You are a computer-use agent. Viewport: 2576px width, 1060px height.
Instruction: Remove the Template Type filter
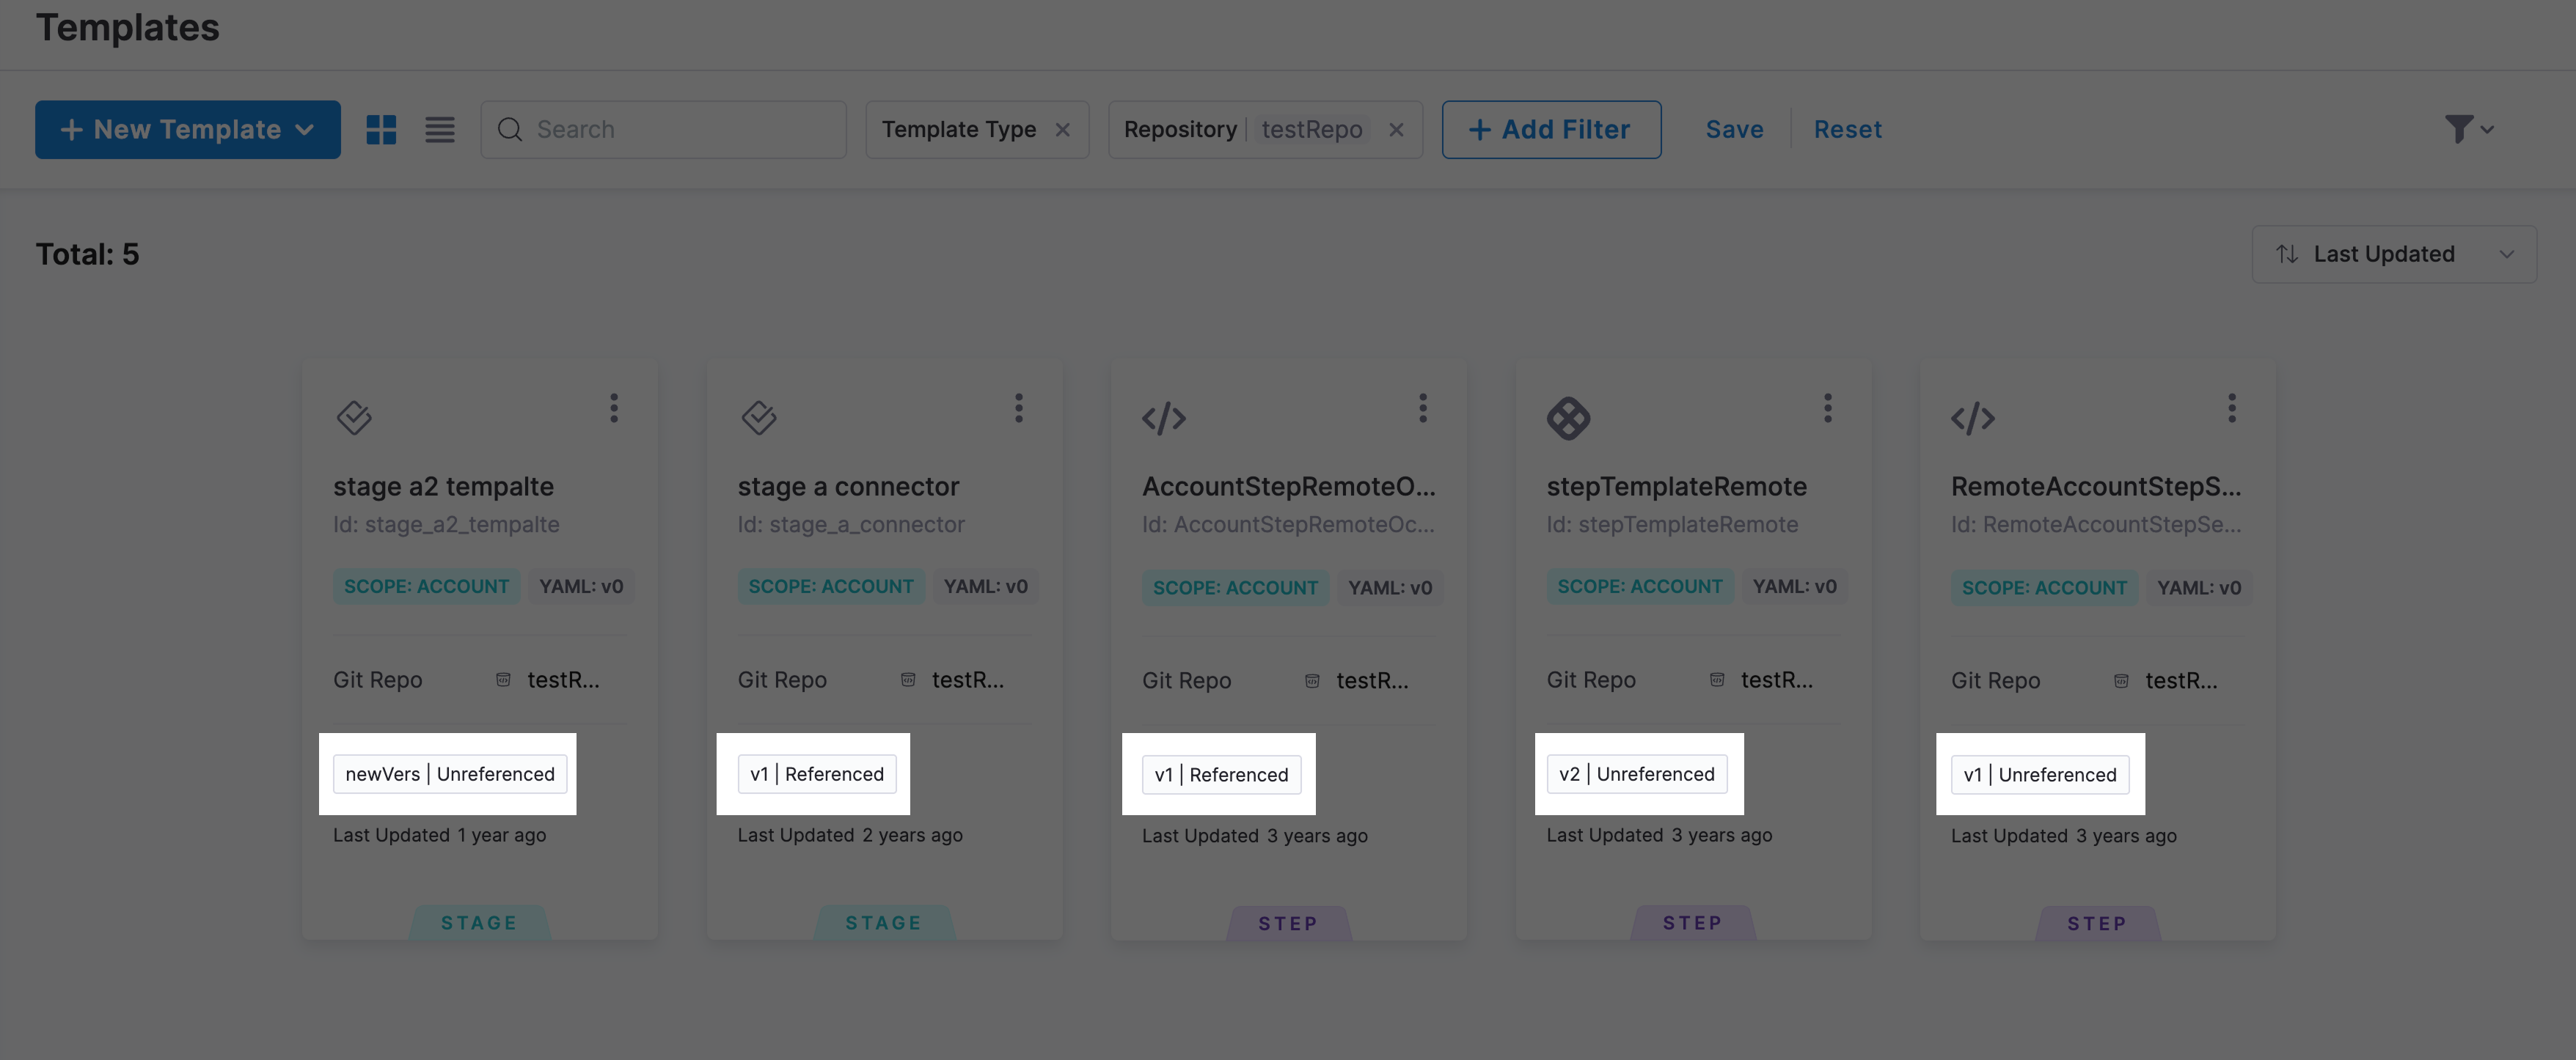click(x=1063, y=130)
